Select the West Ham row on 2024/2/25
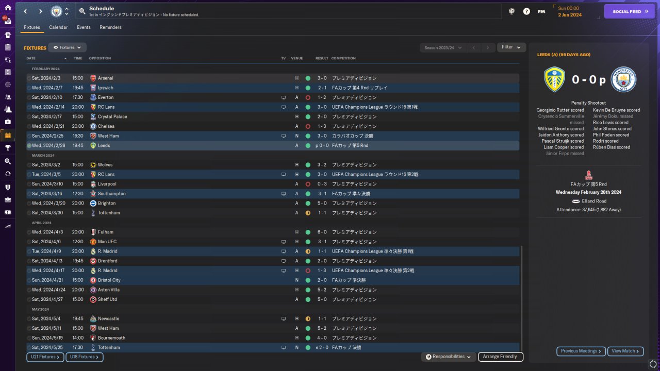The image size is (660, 371). click(273, 136)
